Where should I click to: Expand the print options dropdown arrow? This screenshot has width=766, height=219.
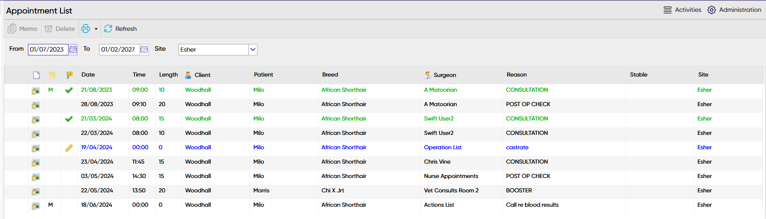point(96,29)
